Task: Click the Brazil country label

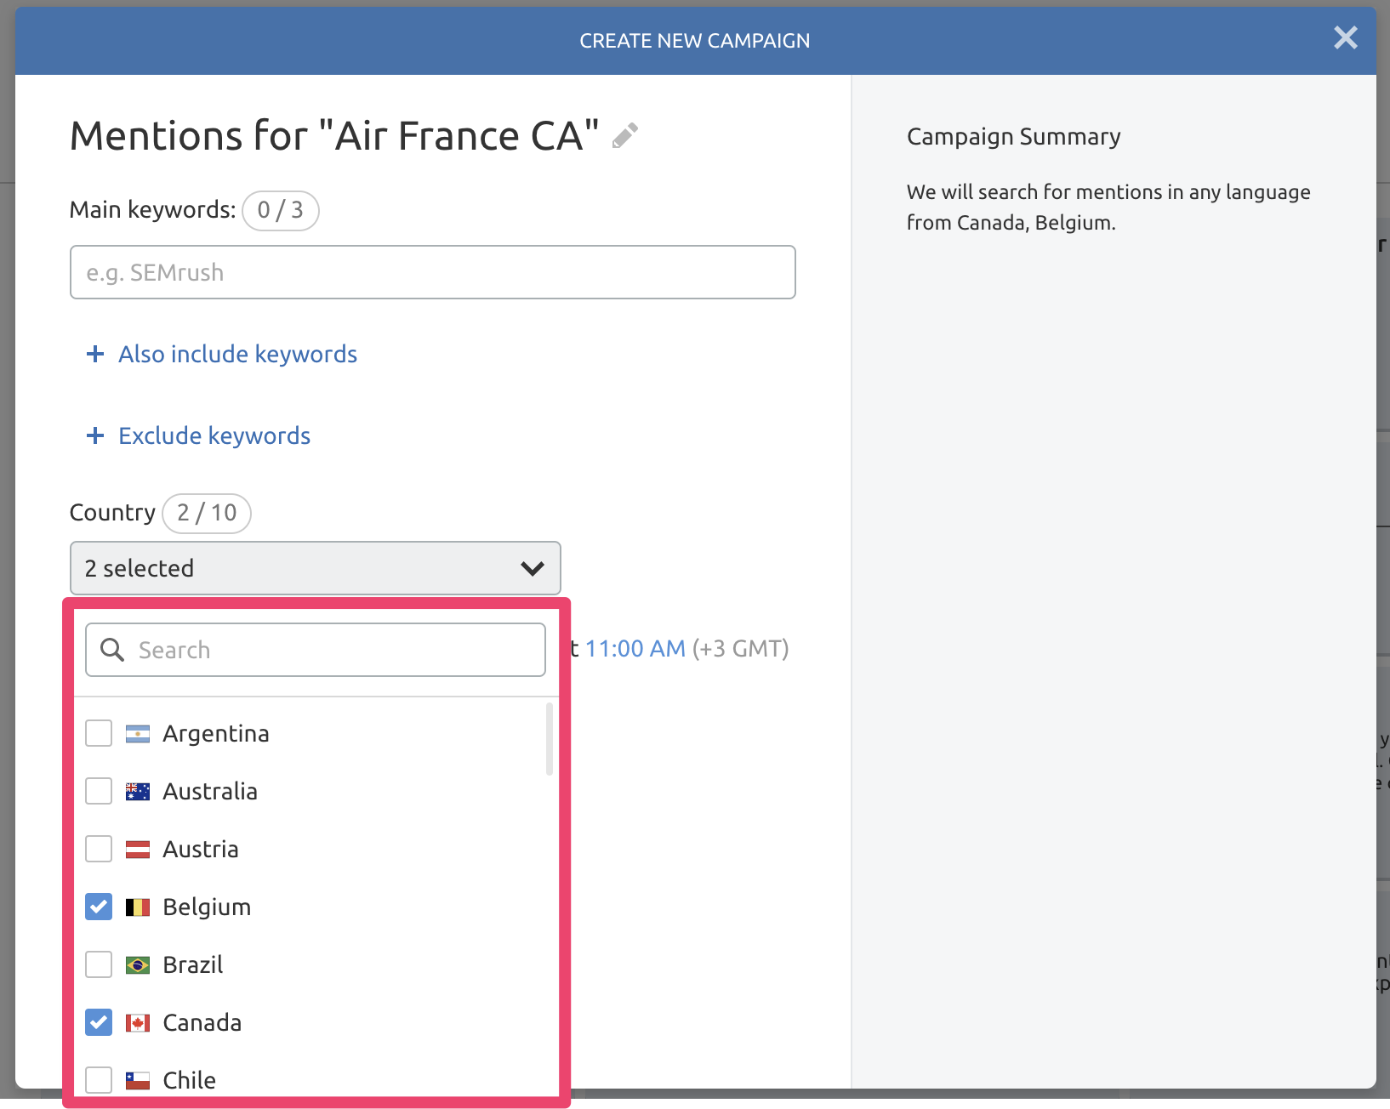Action: click(x=193, y=964)
